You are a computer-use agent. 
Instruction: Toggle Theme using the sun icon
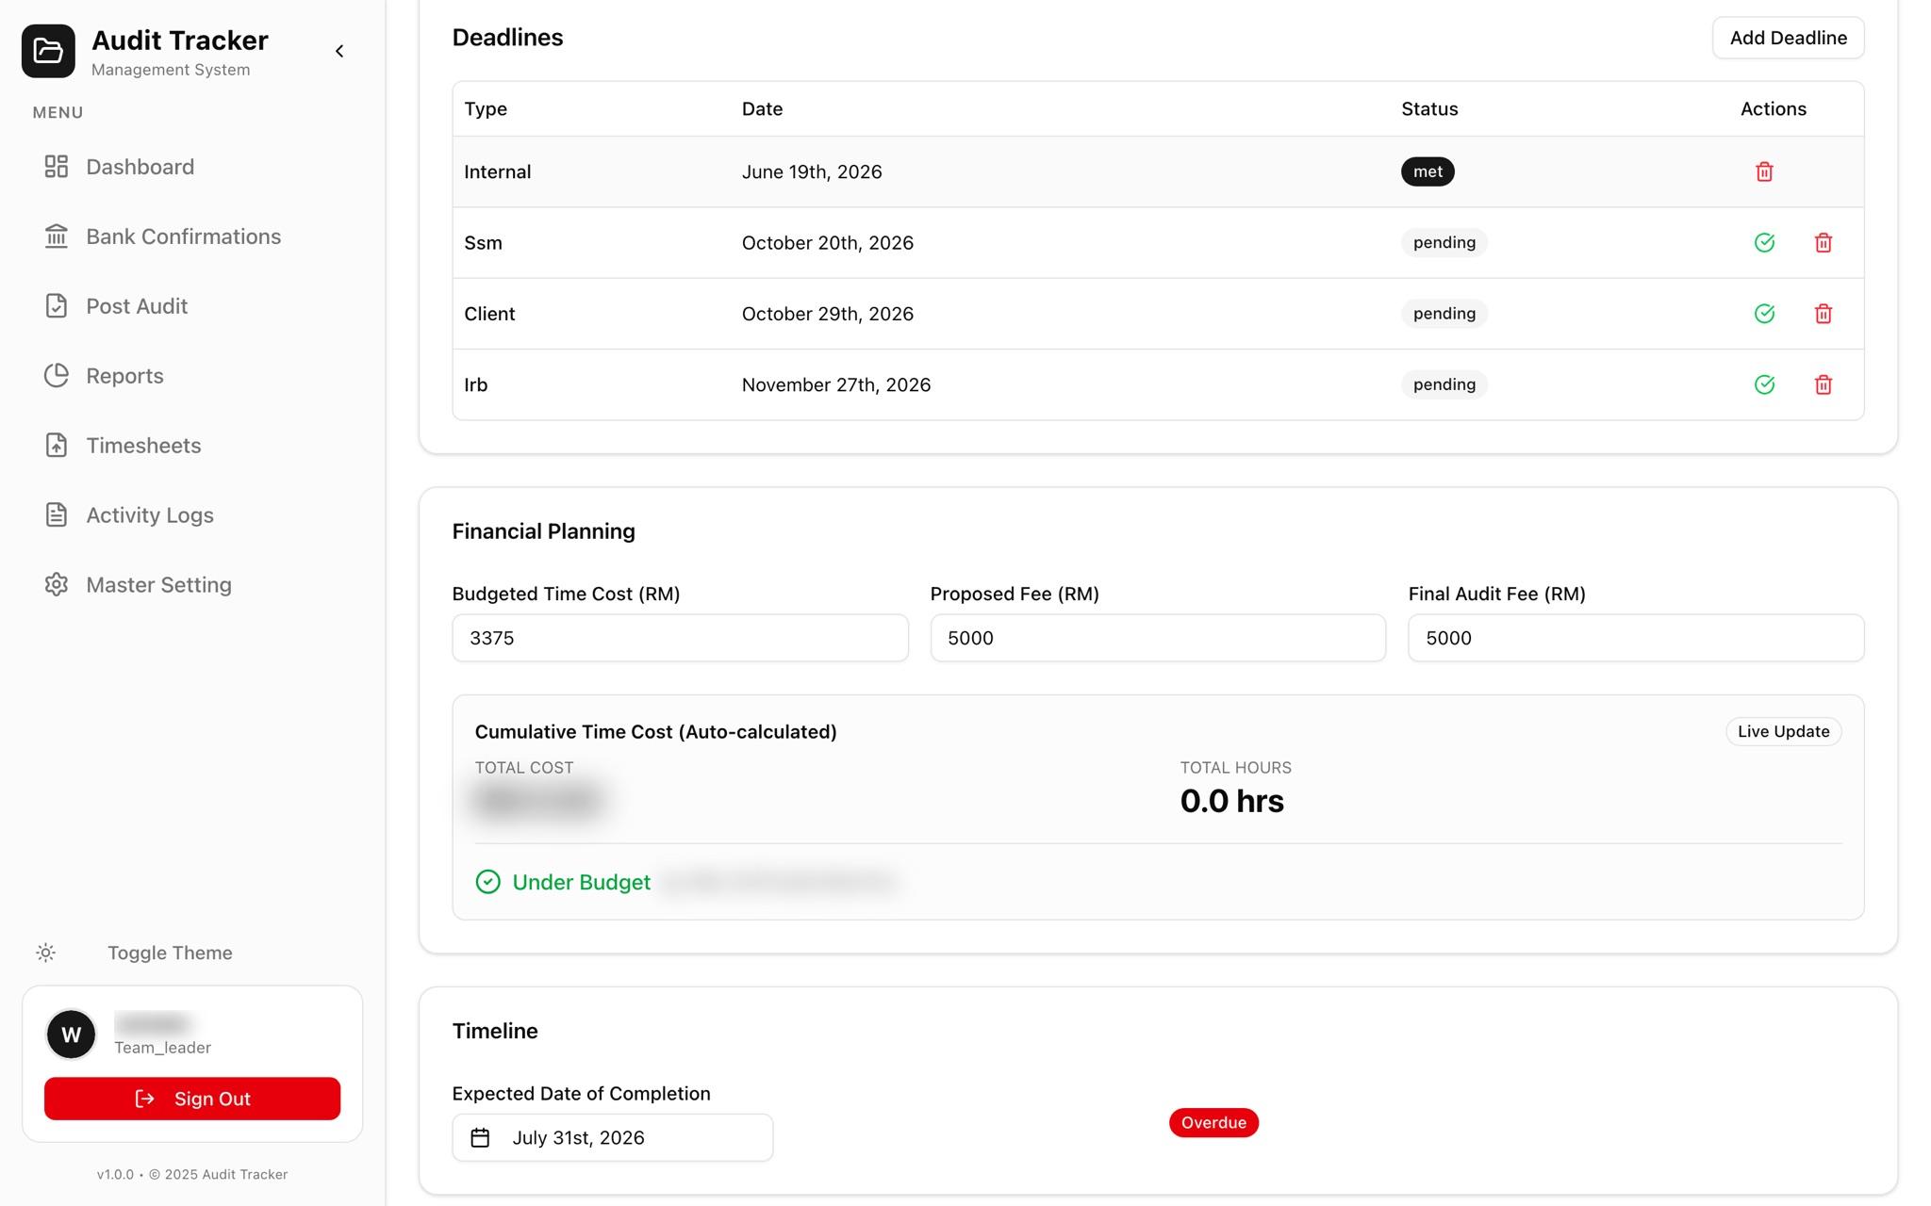[45, 953]
